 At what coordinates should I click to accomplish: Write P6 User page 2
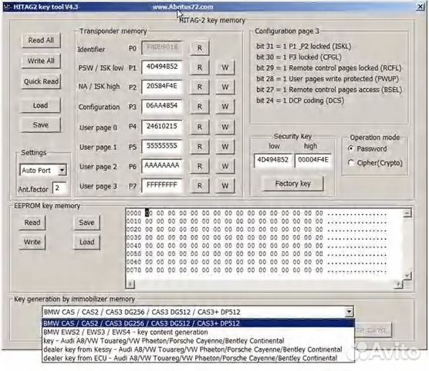click(225, 166)
